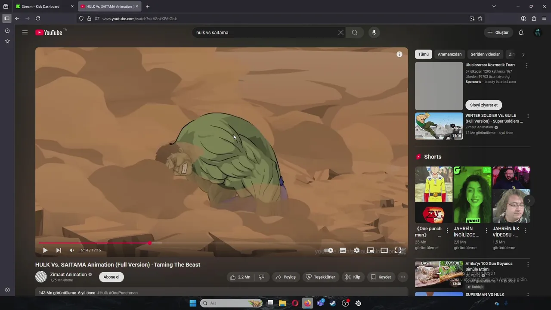Image resolution: width=551 pixels, height=310 pixels.
Task: Open the history clock in the sidebar
Action: pos(7,31)
